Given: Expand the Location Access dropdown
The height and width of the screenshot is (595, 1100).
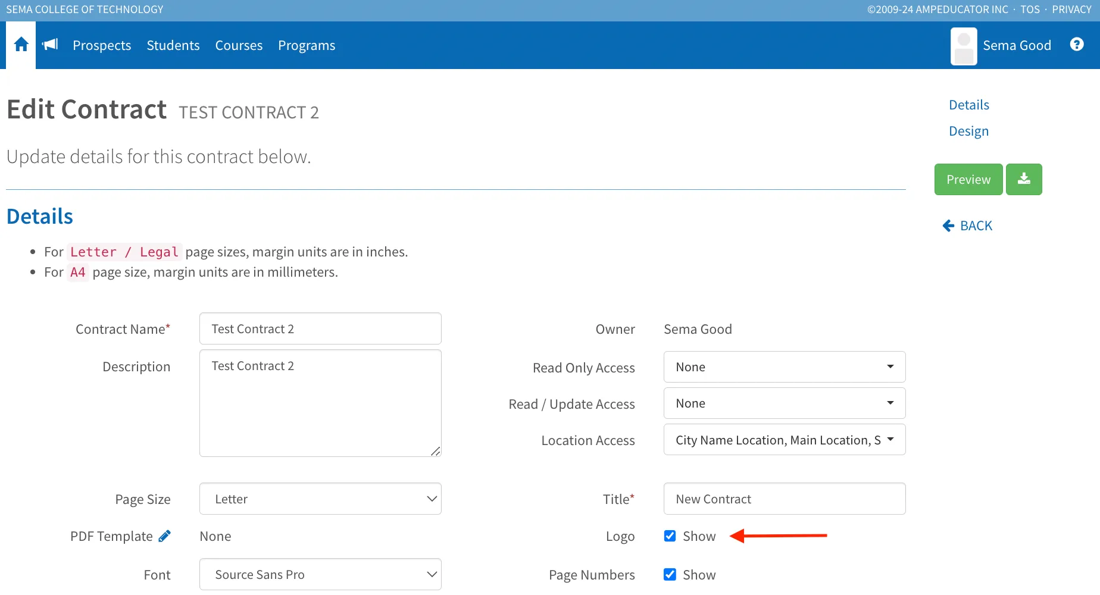Looking at the screenshot, I should click(785, 440).
